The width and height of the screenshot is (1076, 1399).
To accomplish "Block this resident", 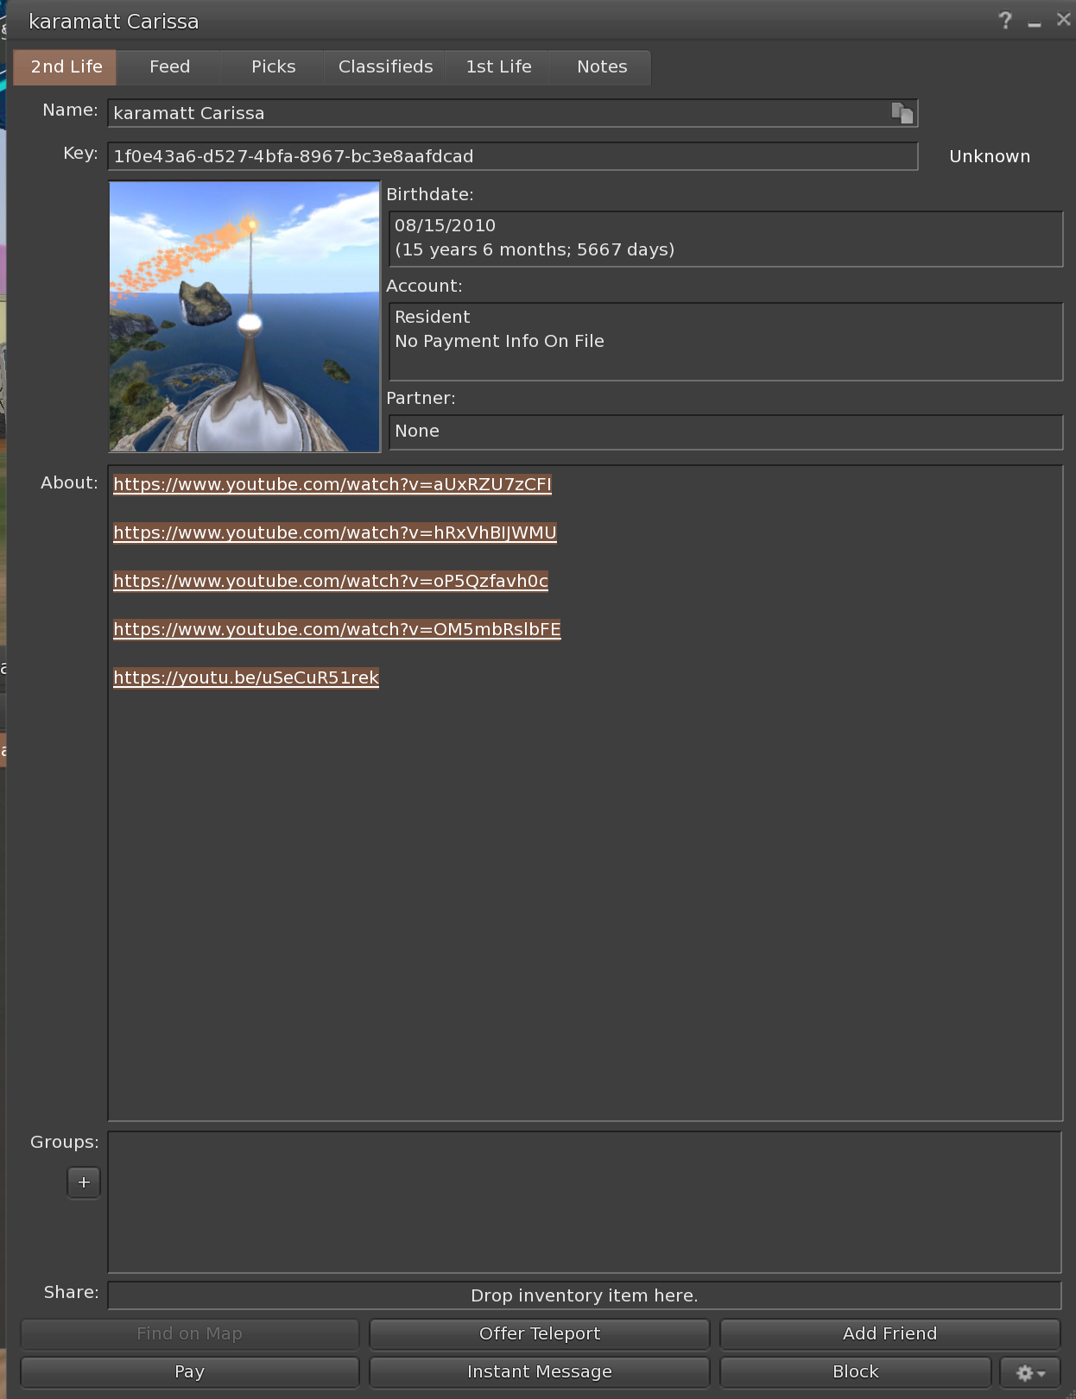I will [x=855, y=1371].
